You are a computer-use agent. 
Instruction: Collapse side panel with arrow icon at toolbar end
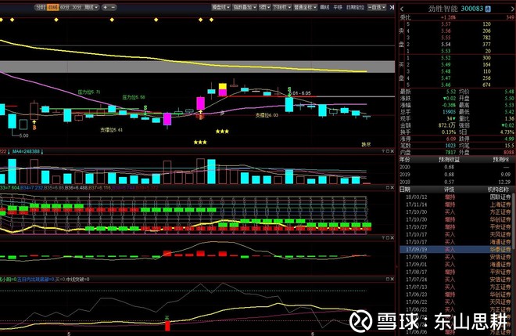(x=392, y=7)
